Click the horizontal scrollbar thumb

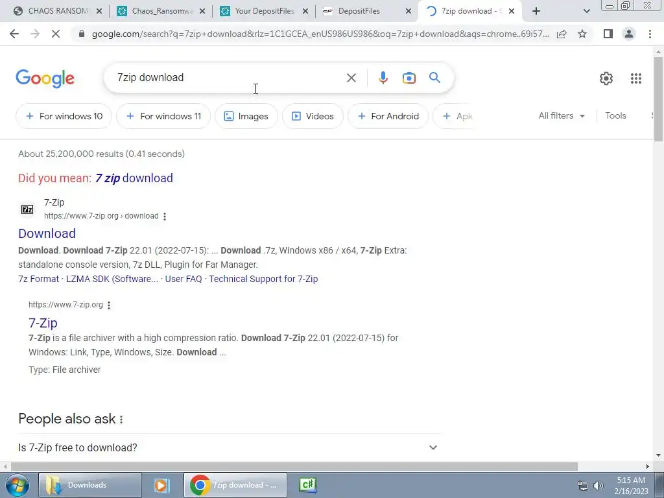[294, 466]
